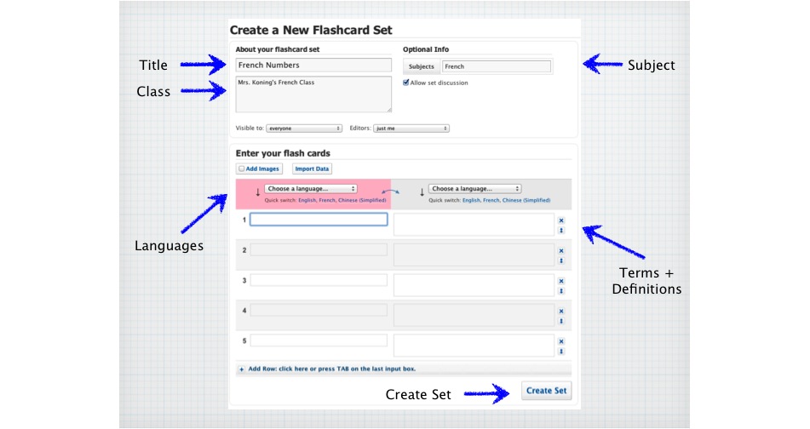Image resolution: width=810 pixels, height=429 pixels.
Task: Remove flash card row 5
Action: 561,341
